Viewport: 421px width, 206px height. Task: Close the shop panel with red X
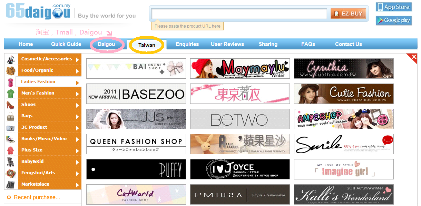click(413, 57)
